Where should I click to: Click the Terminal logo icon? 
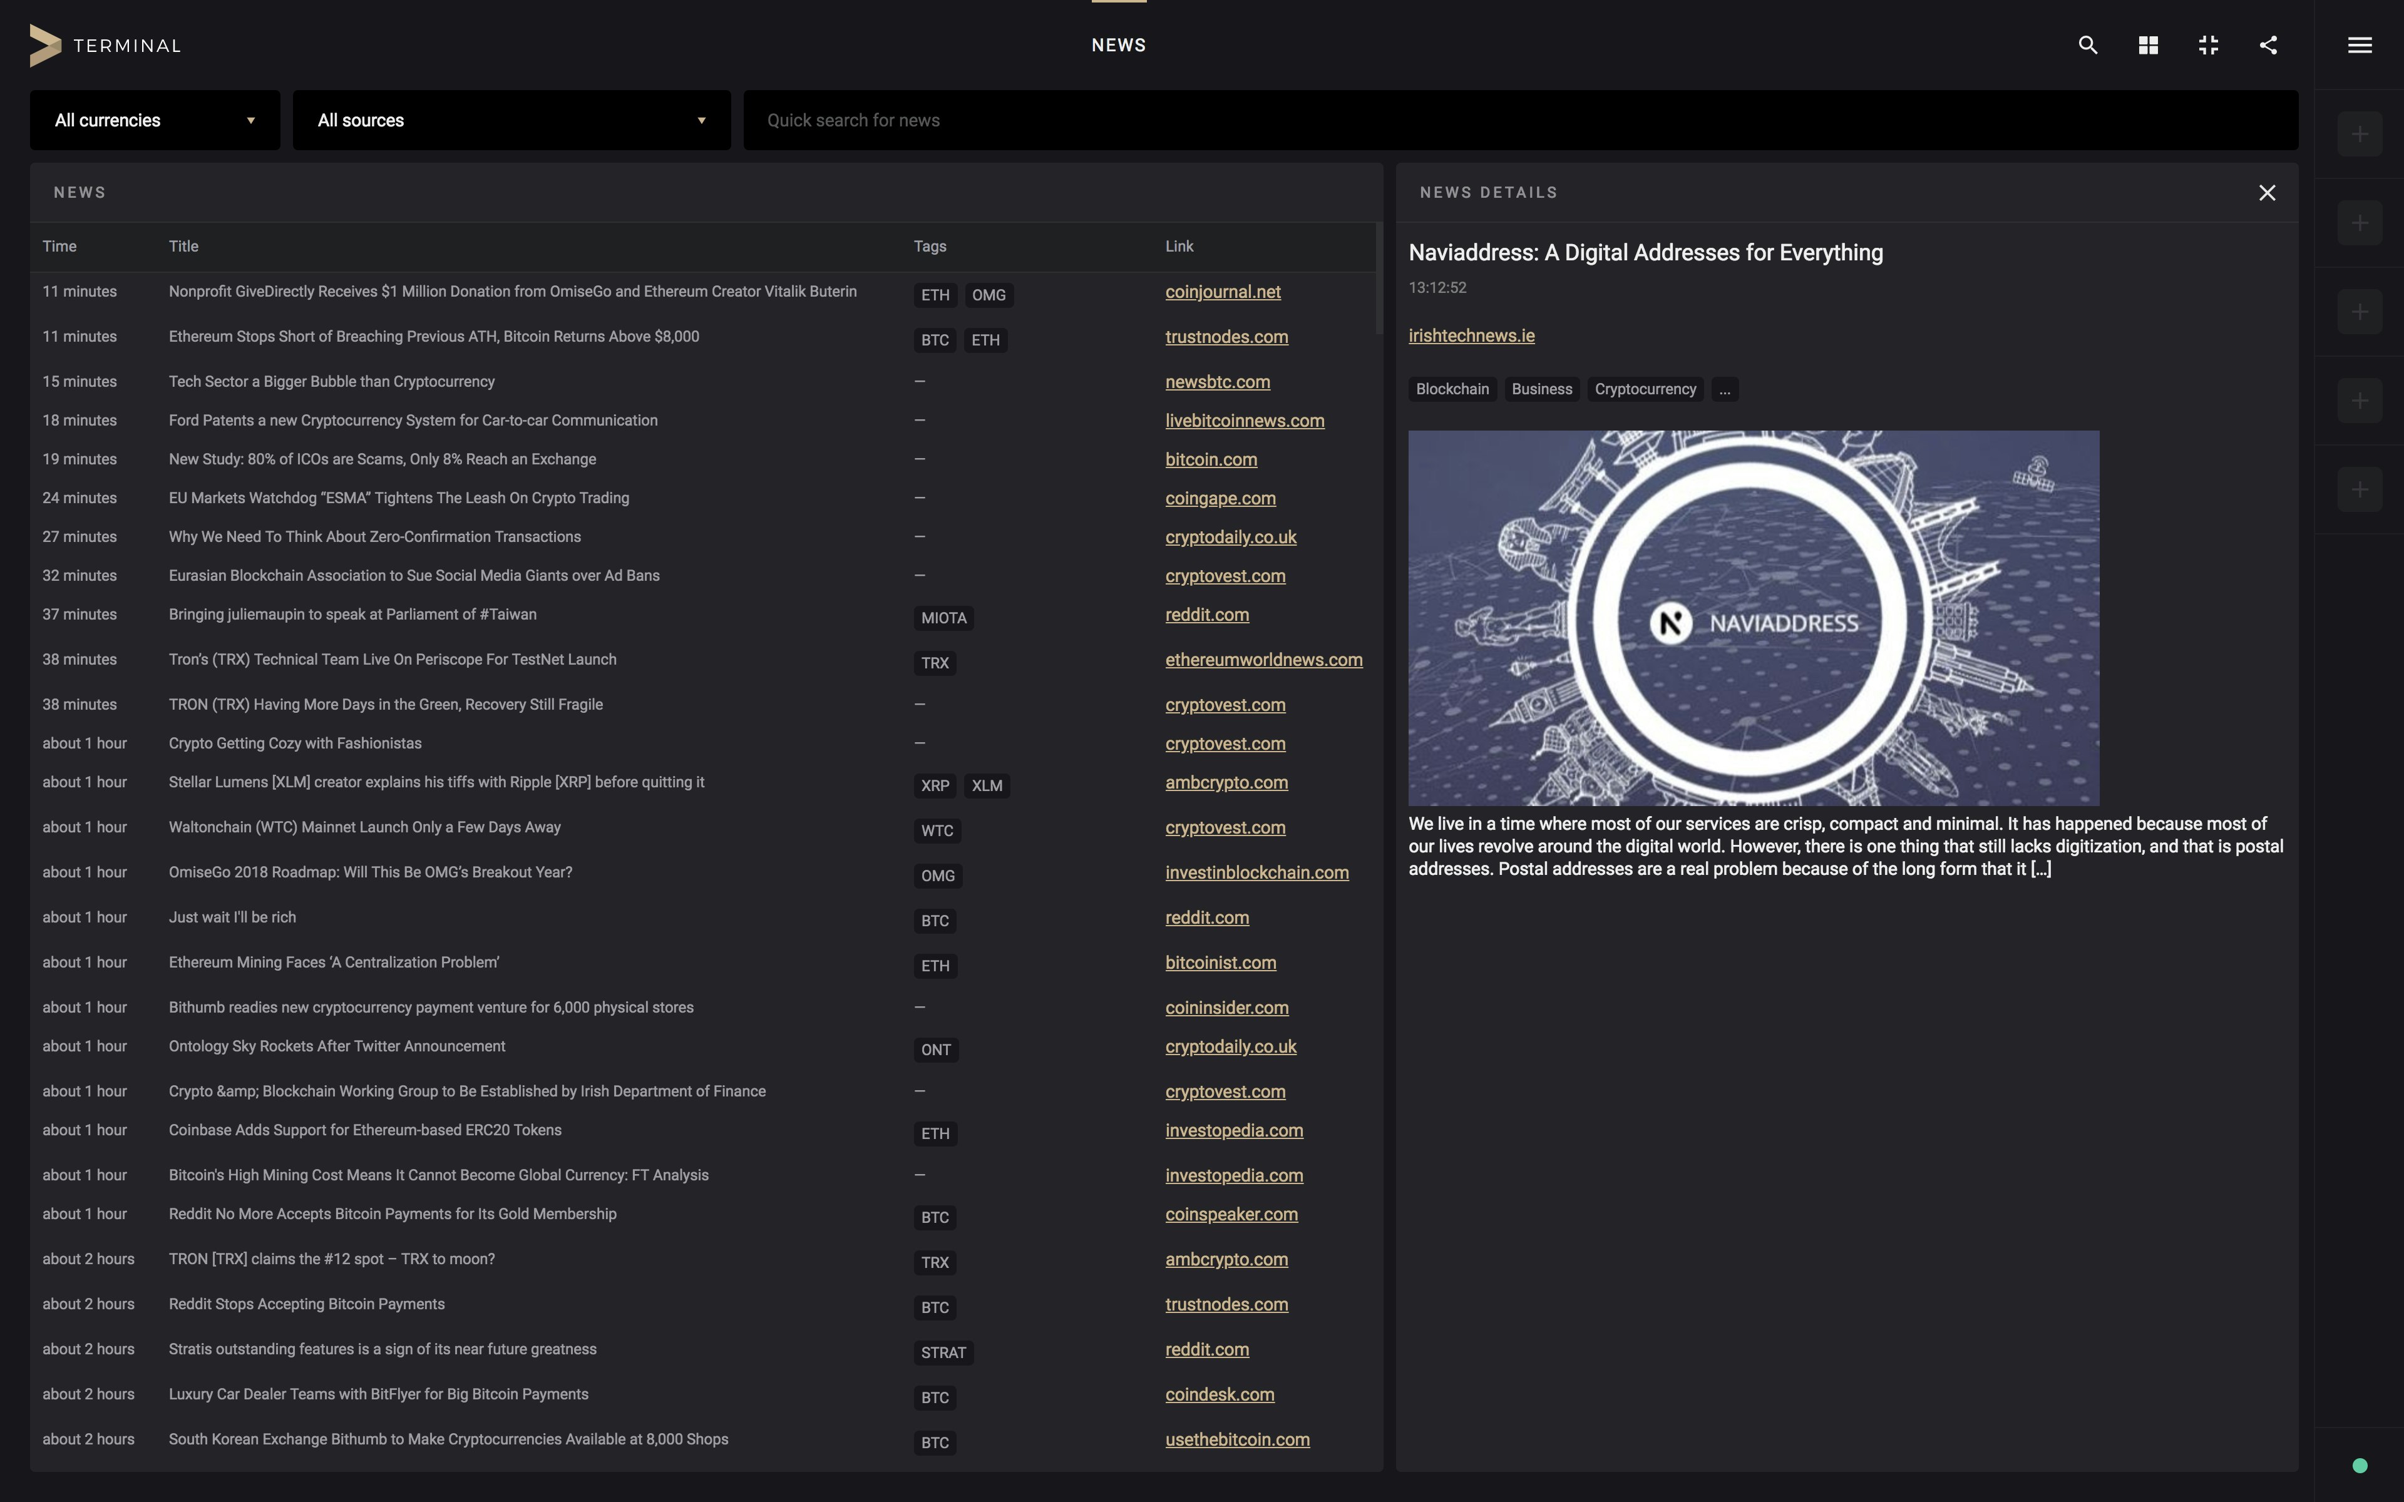tap(46, 46)
